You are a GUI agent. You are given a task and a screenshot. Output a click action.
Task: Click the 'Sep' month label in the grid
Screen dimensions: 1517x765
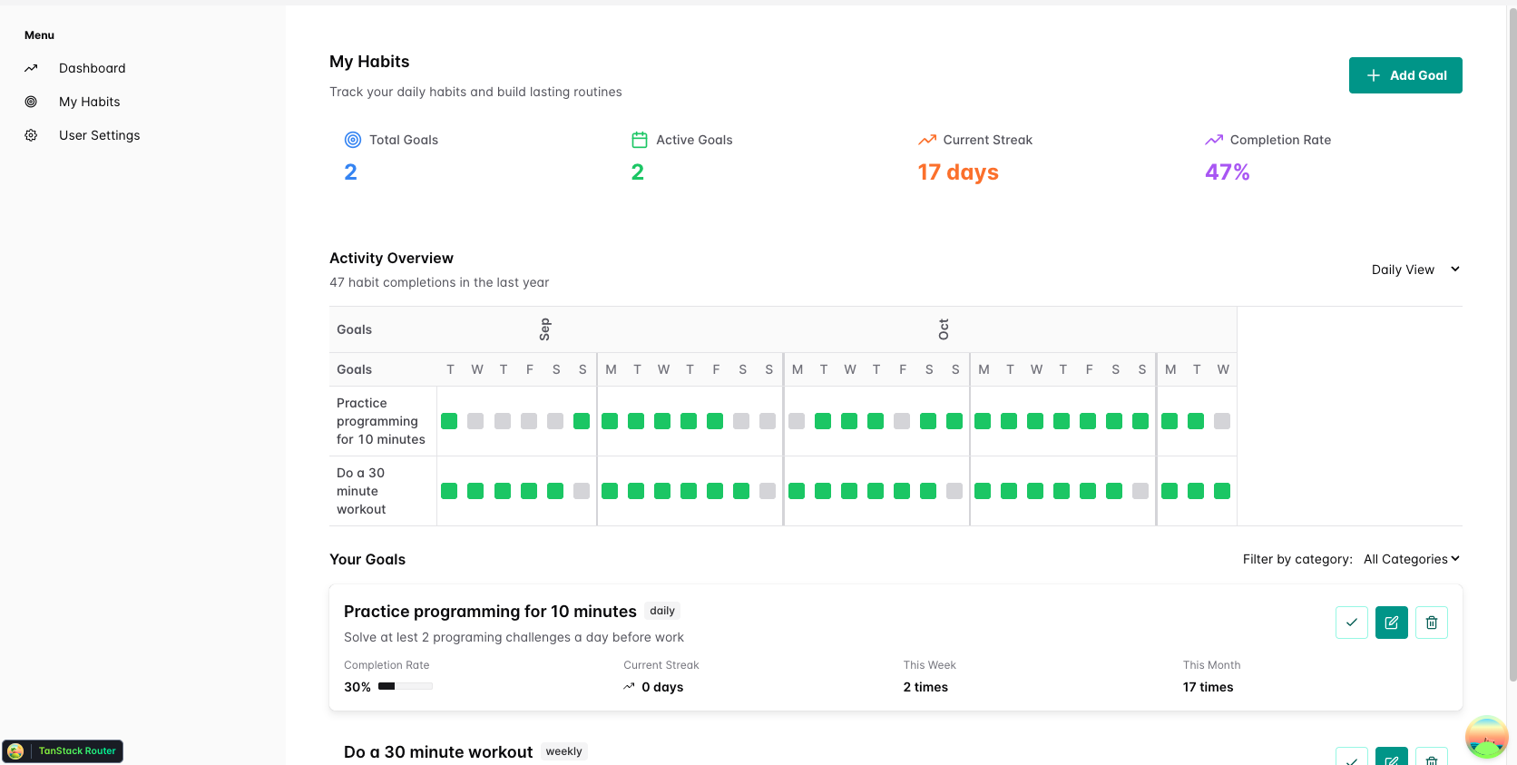[x=544, y=329]
